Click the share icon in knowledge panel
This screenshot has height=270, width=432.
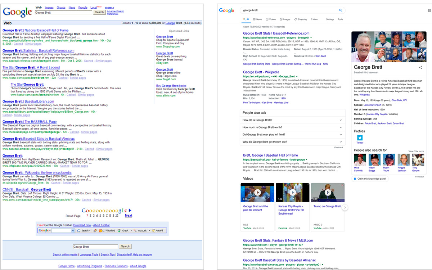420,67
